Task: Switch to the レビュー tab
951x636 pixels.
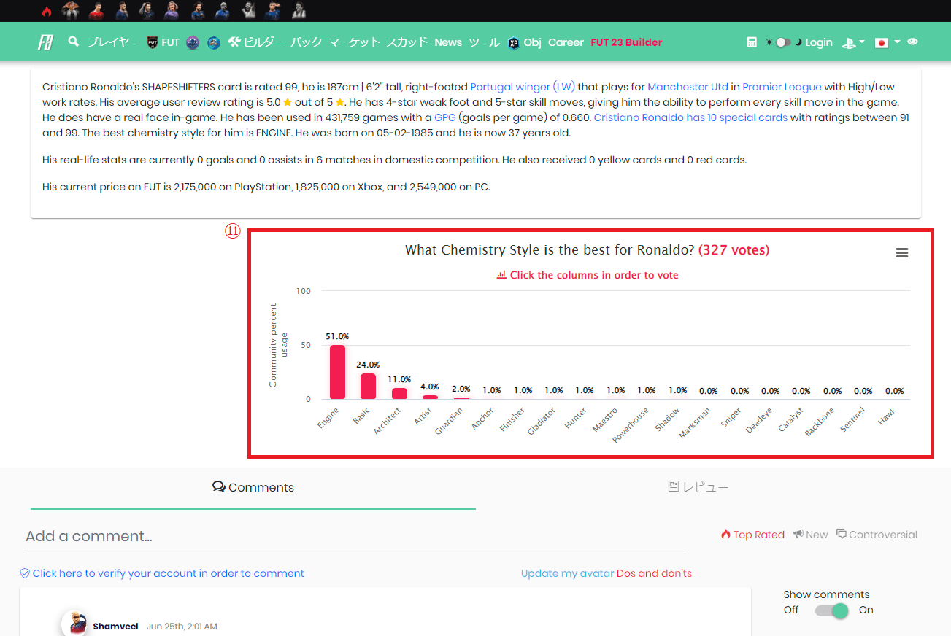Action: (698, 487)
